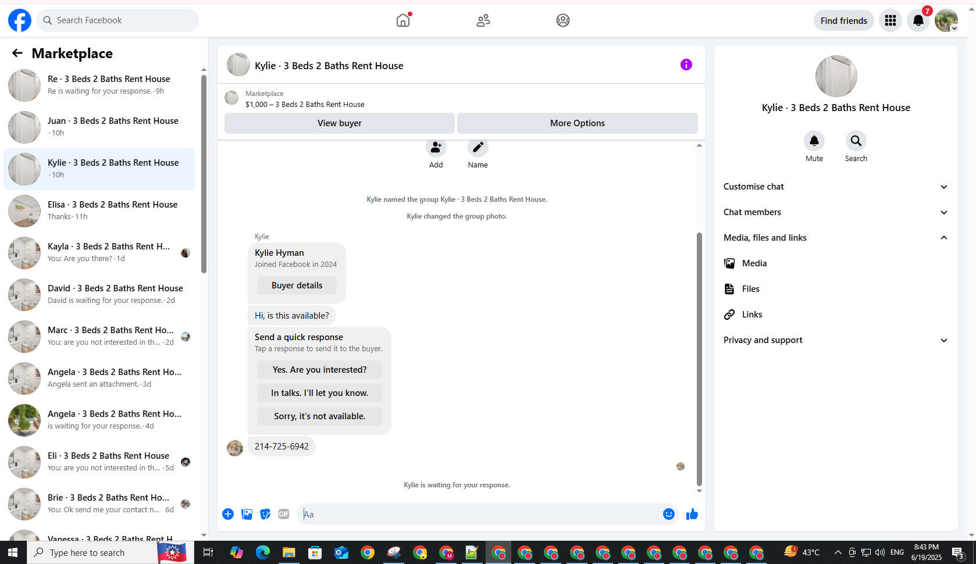Launch Microsoft Edge from taskbar
Viewport: 976px width, 564px height.
(x=263, y=552)
